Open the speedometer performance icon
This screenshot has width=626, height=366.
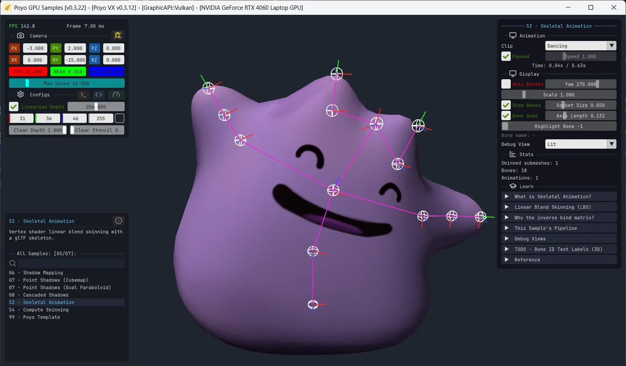(x=116, y=94)
